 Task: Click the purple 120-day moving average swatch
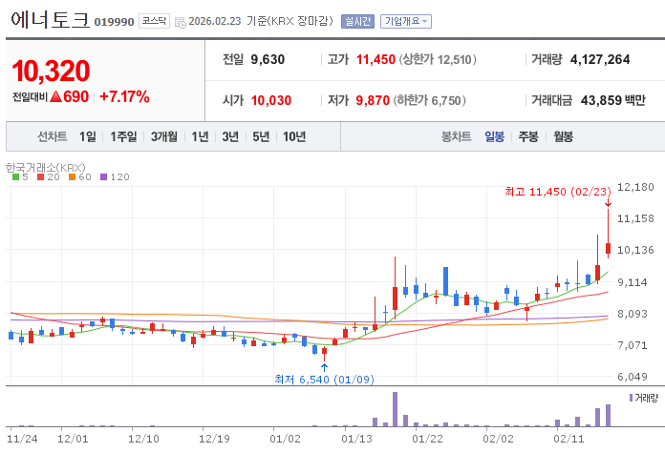104,177
